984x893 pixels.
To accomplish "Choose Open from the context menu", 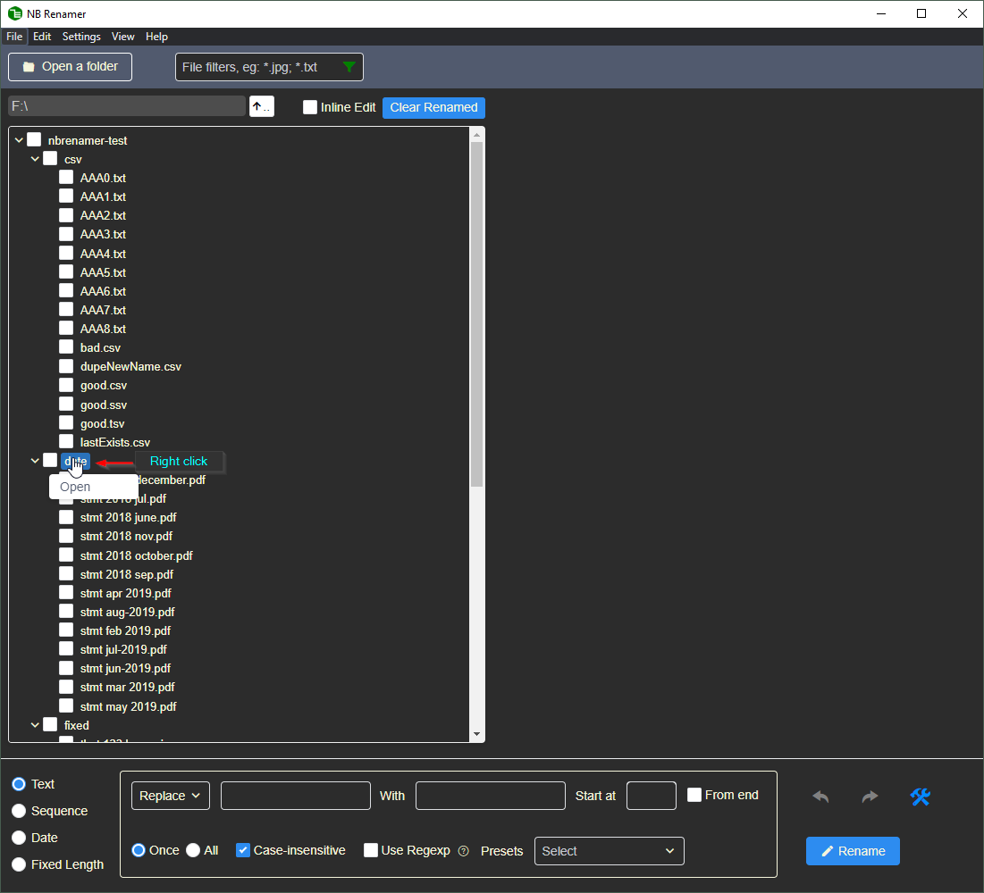I will [x=76, y=487].
